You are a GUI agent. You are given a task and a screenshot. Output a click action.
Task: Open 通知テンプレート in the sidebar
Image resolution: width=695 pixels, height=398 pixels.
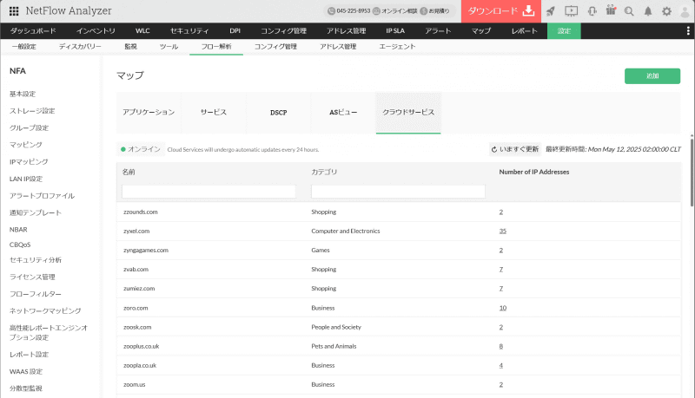pos(36,212)
